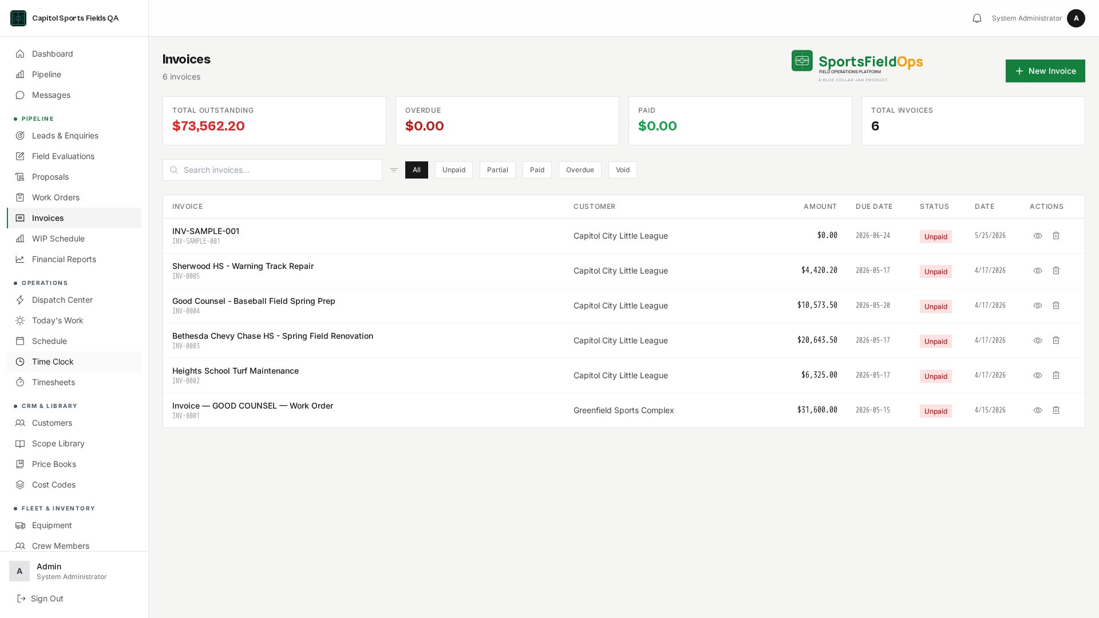This screenshot has height=618, width=1099.
Task: Open the Schedule page
Action: (74, 341)
